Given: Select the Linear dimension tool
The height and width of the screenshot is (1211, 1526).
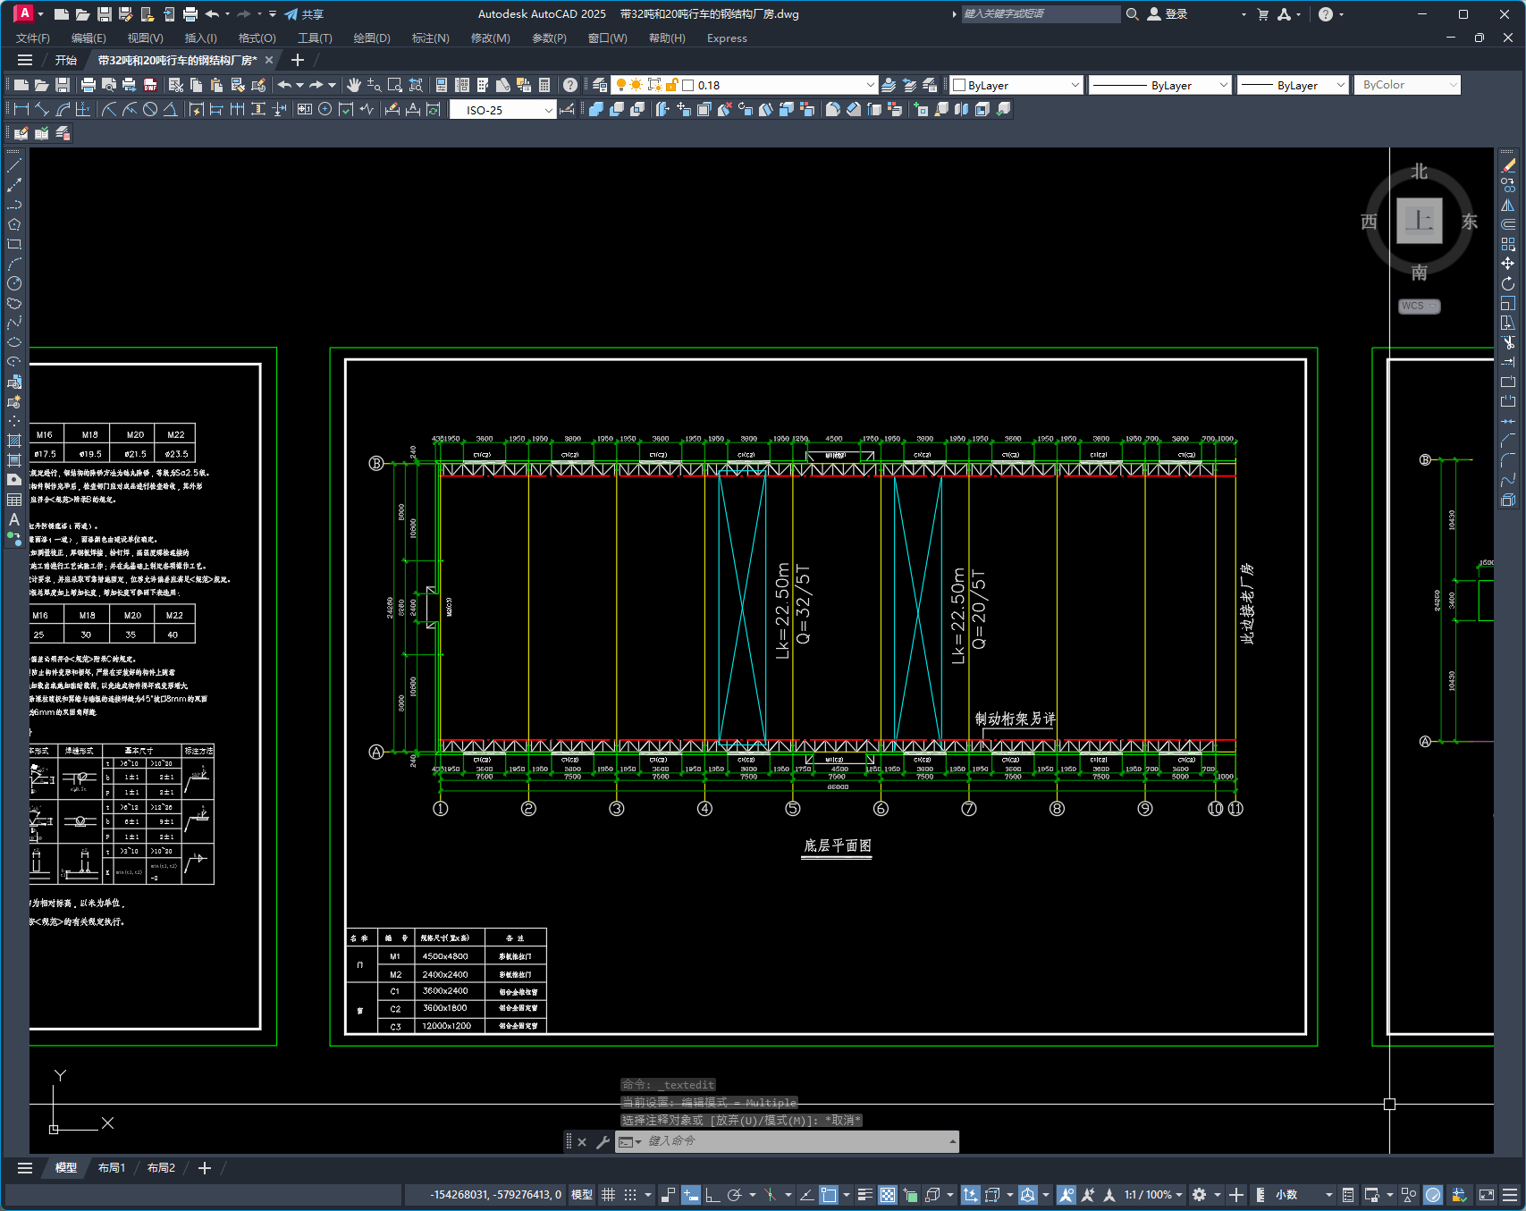Looking at the screenshot, I should click(21, 109).
